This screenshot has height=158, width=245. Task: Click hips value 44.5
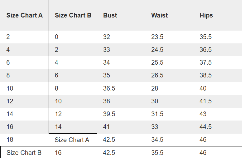click(205, 127)
